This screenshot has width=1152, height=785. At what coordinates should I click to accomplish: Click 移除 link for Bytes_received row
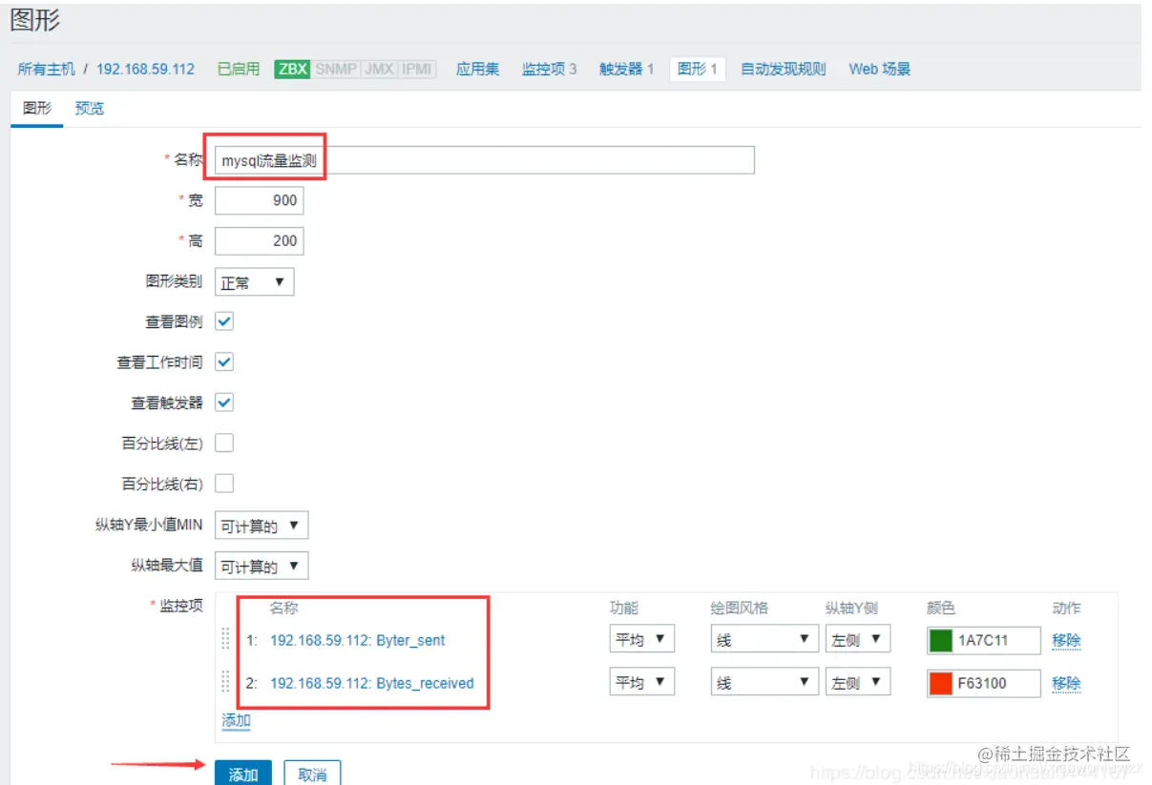point(1066,683)
